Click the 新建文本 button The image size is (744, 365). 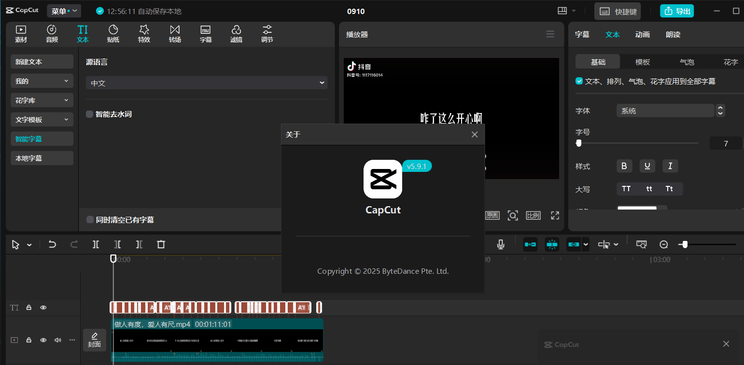(x=42, y=62)
